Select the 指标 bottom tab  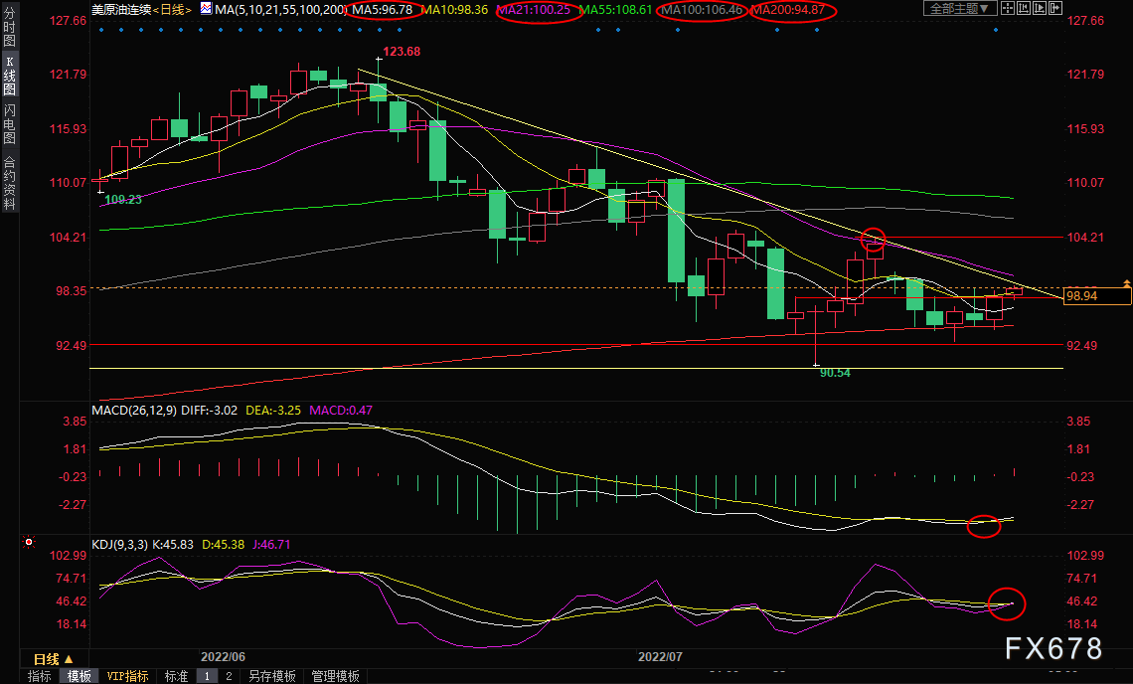point(40,676)
